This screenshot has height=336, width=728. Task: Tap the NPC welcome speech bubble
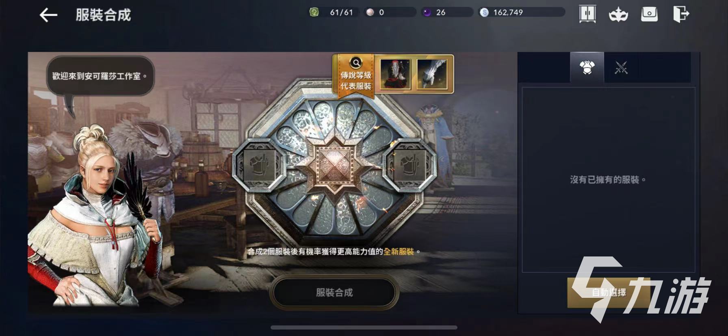pyautogui.click(x=100, y=76)
